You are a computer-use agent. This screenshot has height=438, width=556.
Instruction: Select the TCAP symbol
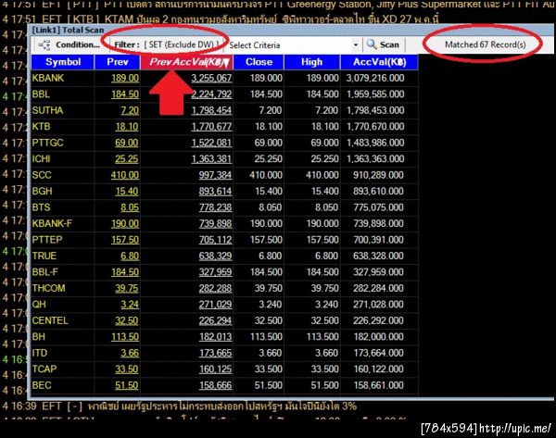pos(44,369)
